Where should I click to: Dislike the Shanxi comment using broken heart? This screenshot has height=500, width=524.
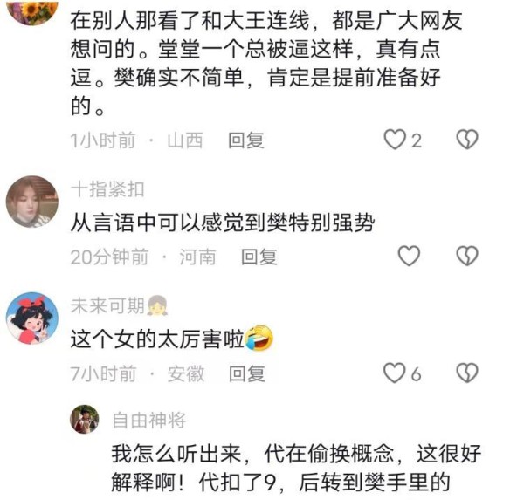pos(467,140)
